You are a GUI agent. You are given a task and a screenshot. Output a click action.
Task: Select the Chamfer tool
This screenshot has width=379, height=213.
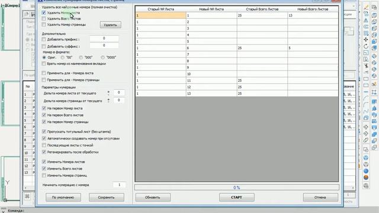click(x=366, y=98)
